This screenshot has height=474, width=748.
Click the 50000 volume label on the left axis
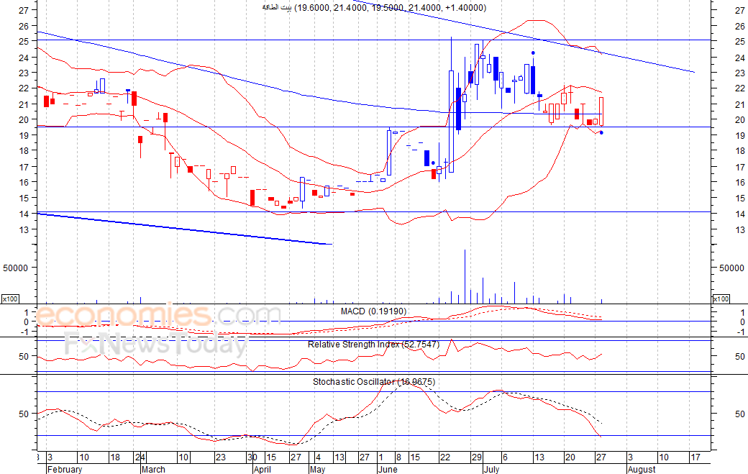coord(16,268)
